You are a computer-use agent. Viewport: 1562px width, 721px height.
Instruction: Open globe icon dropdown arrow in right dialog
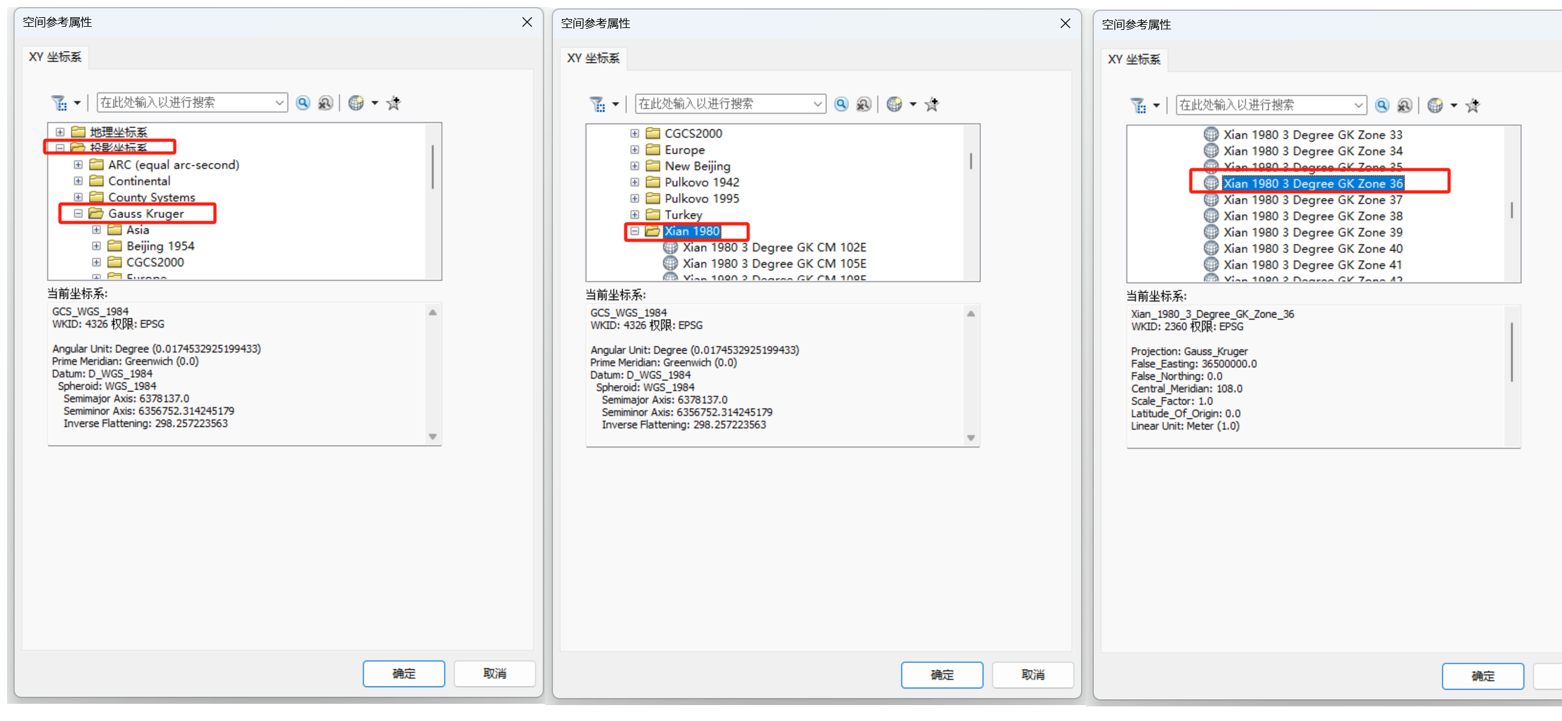[x=1454, y=105]
